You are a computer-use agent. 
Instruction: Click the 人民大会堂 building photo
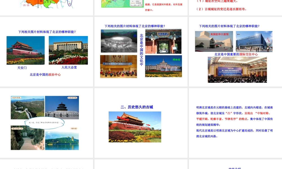point(68,50)
